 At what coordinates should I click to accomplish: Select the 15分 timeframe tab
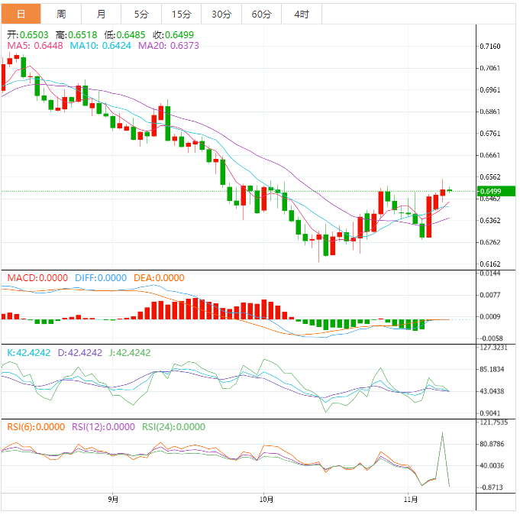pos(182,14)
